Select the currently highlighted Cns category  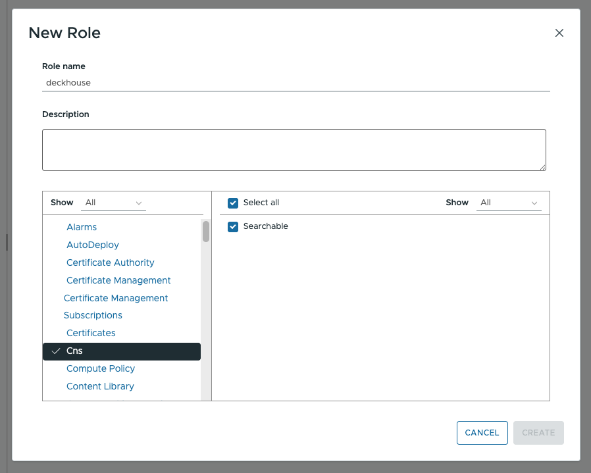74,351
